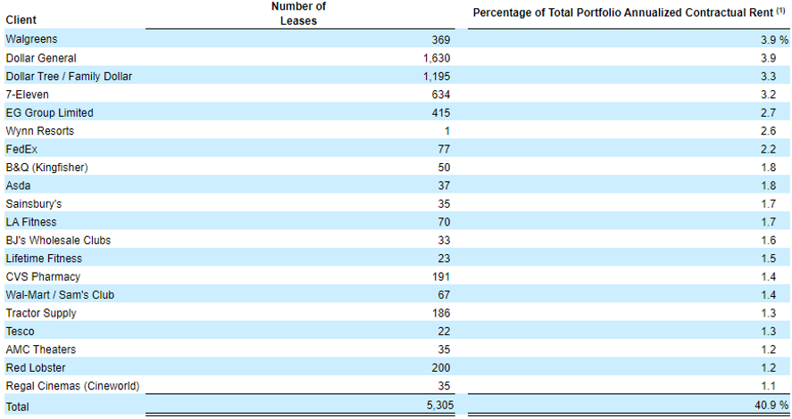Image resolution: width=792 pixels, height=419 pixels.
Task: Select the B&Q (Kingfisher) client name
Action: (x=46, y=167)
